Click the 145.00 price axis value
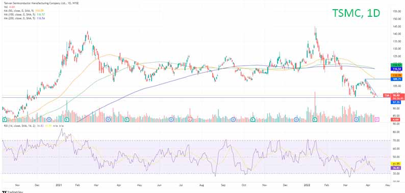Viewport: 405px width, 193px height. (x=396, y=26)
